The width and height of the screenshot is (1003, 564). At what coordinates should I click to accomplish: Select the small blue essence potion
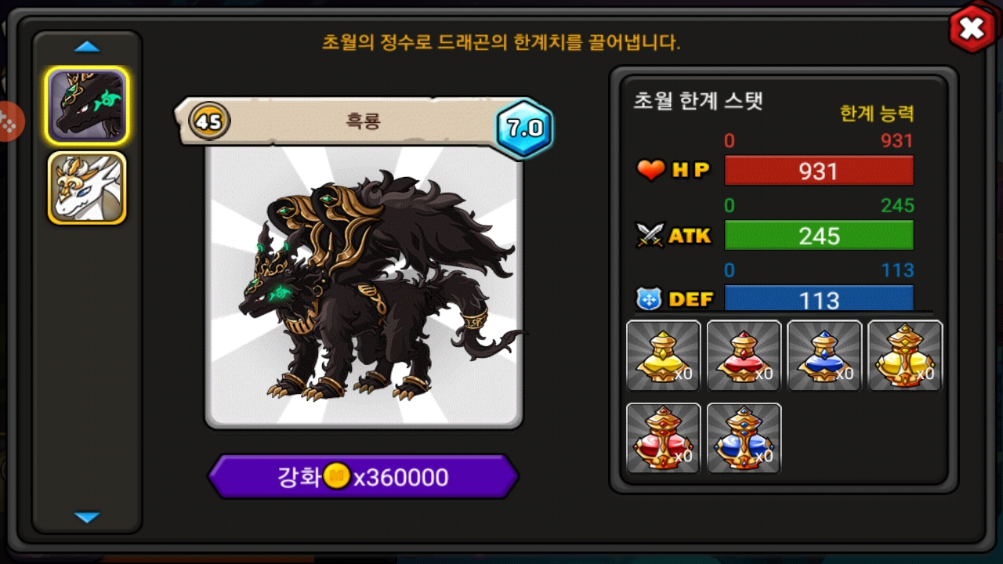coord(824,356)
